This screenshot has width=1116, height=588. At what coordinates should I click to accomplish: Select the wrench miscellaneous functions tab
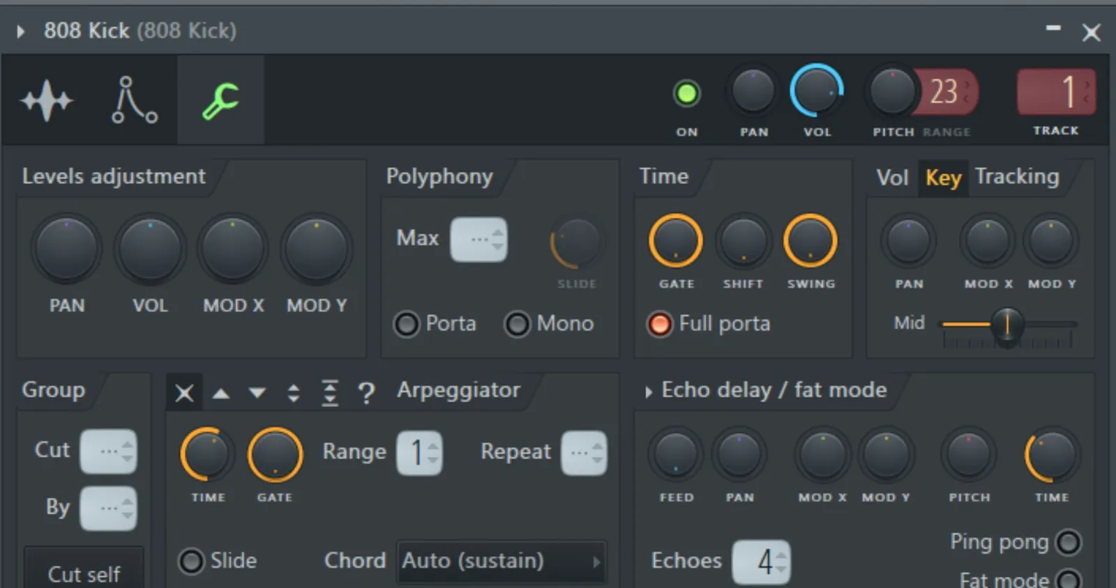[220, 101]
